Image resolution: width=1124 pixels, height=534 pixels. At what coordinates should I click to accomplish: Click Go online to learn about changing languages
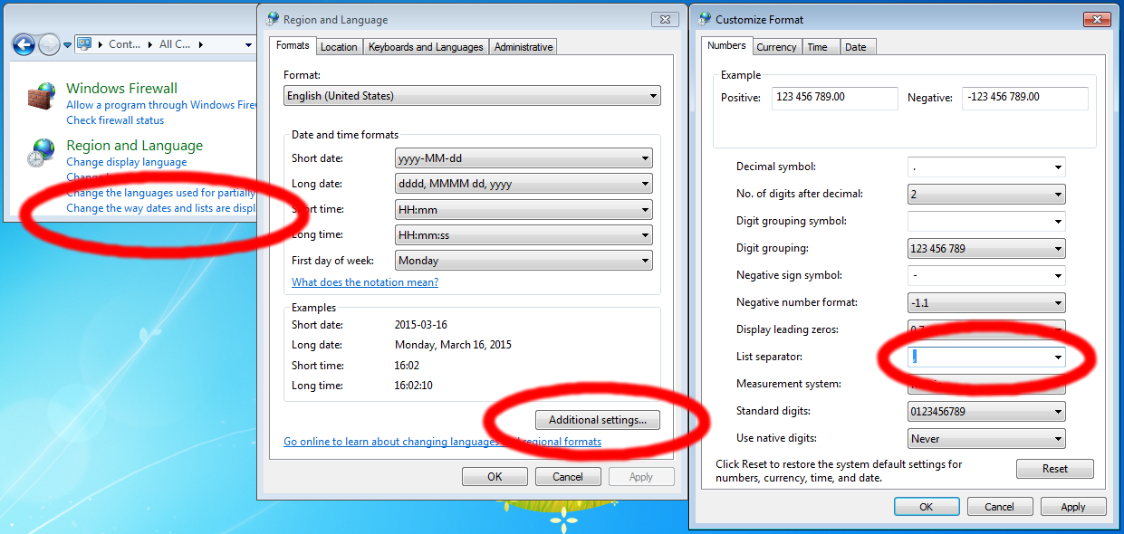point(443,442)
